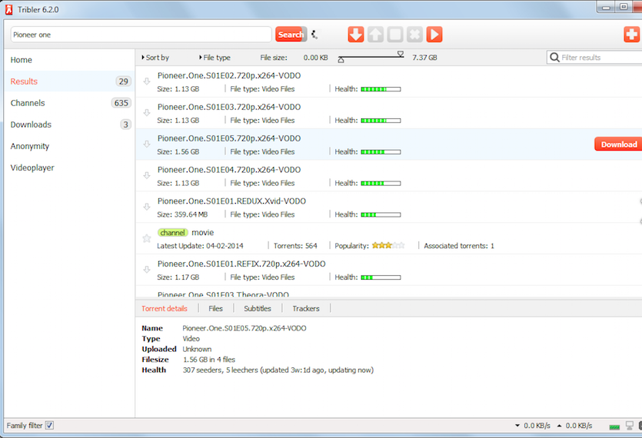The height and width of the screenshot is (438, 642).
Task: Click the health bar of S01E02 result
Action: pos(381,89)
